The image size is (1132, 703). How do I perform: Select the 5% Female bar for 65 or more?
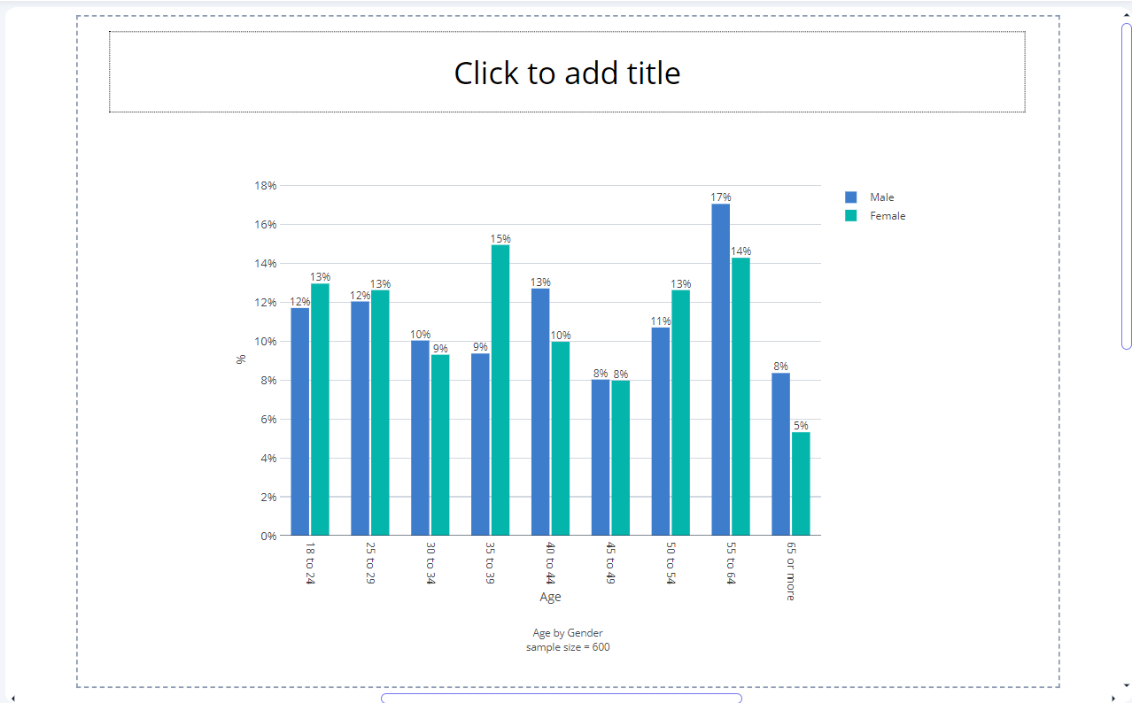pos(801,483)
